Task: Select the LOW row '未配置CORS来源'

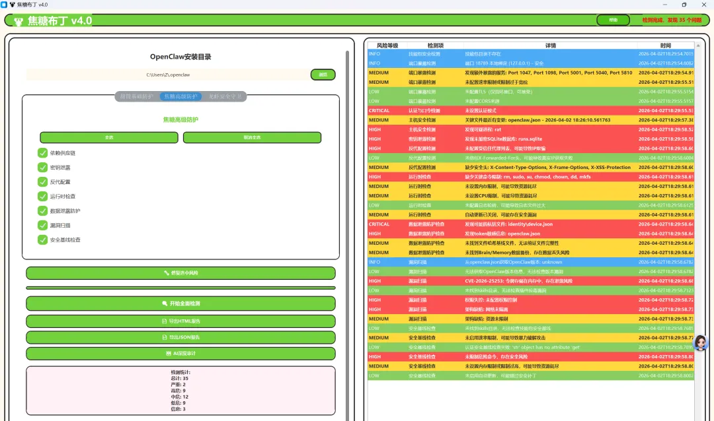Action: [x=531, y=101]
